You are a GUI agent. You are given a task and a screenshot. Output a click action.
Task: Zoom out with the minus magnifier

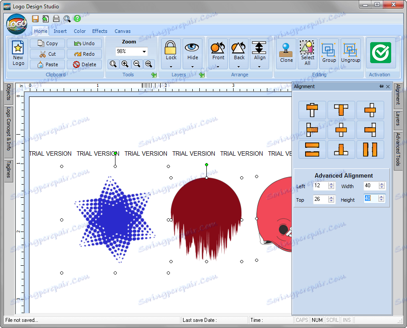(137, 64)
